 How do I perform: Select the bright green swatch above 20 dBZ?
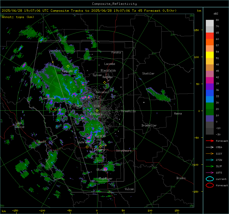click(x=210, y=106)
